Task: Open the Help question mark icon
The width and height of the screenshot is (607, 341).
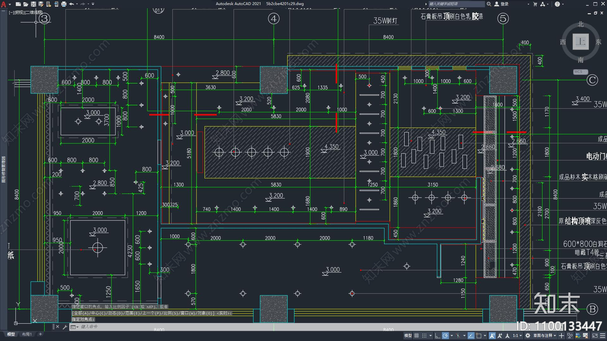Action: (x=557, y=4)
